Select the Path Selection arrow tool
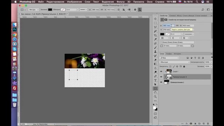The image size is (224, 126). pyautogui.click(x=155, y=84)
